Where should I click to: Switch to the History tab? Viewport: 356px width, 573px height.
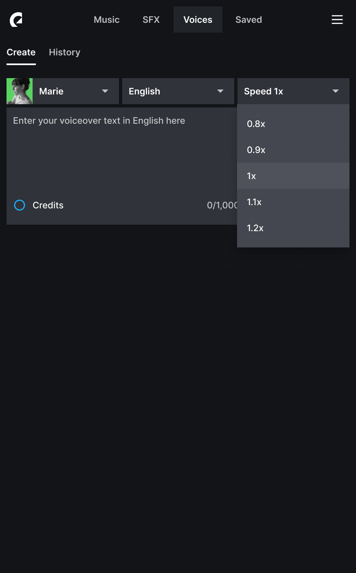pyautogui.click(x=64, y=52)
